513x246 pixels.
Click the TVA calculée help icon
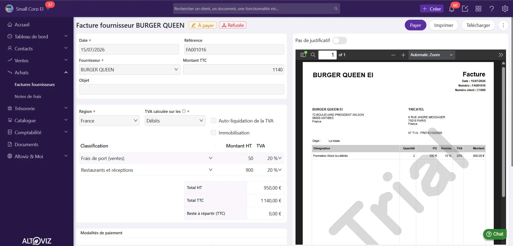click(184, 111)
